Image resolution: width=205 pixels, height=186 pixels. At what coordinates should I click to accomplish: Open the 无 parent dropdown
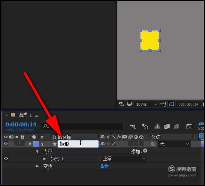click(174, 144)
